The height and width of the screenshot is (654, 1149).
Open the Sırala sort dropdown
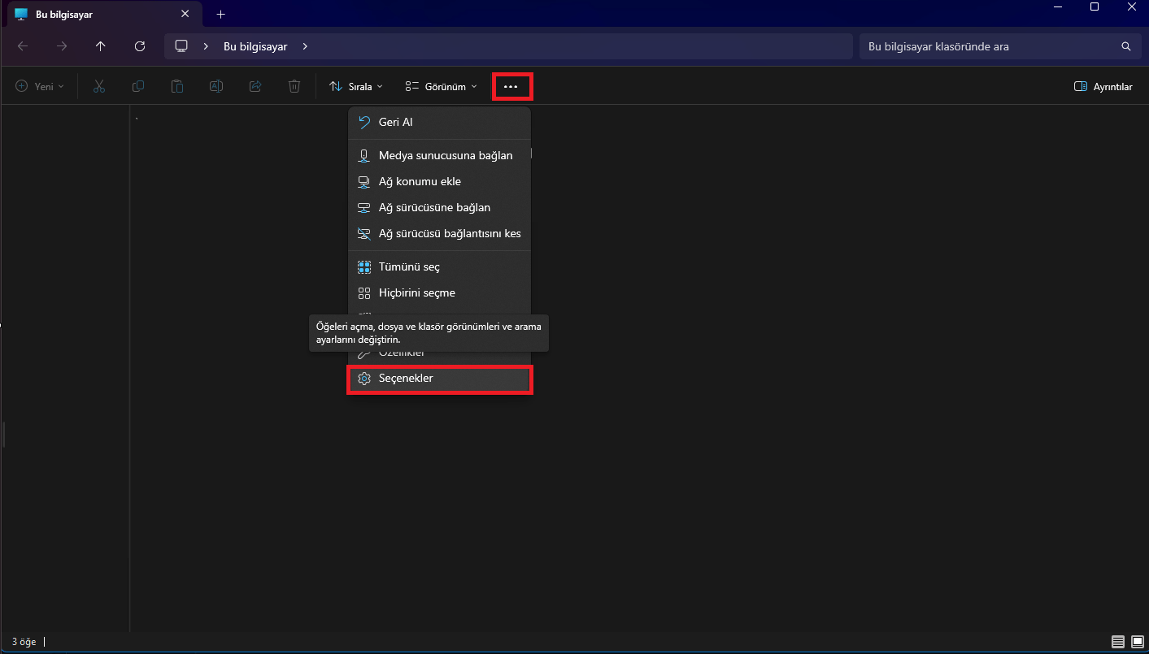[x=356, y=86]
